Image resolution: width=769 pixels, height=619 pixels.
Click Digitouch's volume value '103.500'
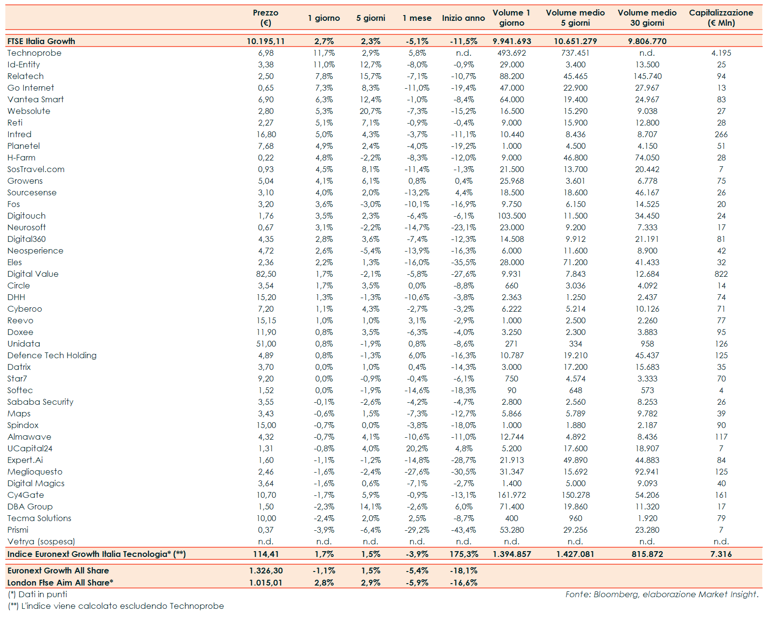tap(511, 216)
